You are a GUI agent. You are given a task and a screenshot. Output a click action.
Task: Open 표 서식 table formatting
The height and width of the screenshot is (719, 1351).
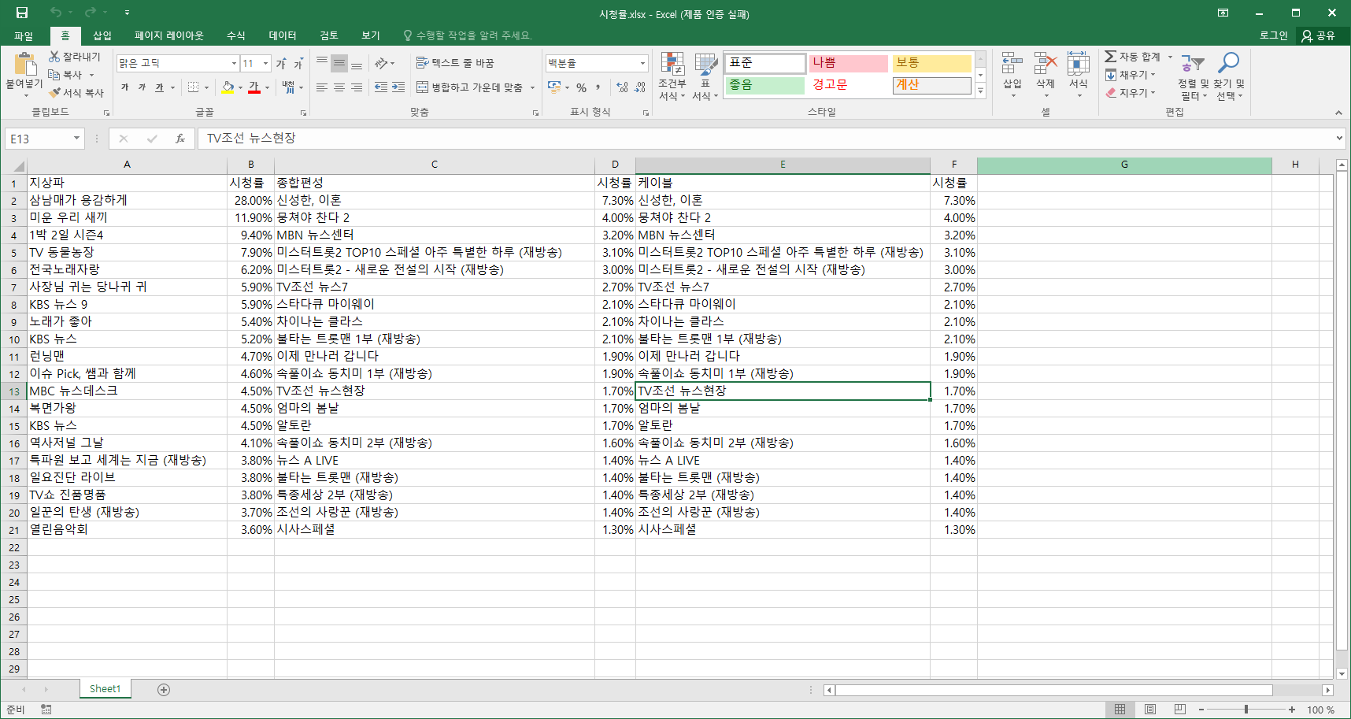pyautogui.click(x=705, y=76)
